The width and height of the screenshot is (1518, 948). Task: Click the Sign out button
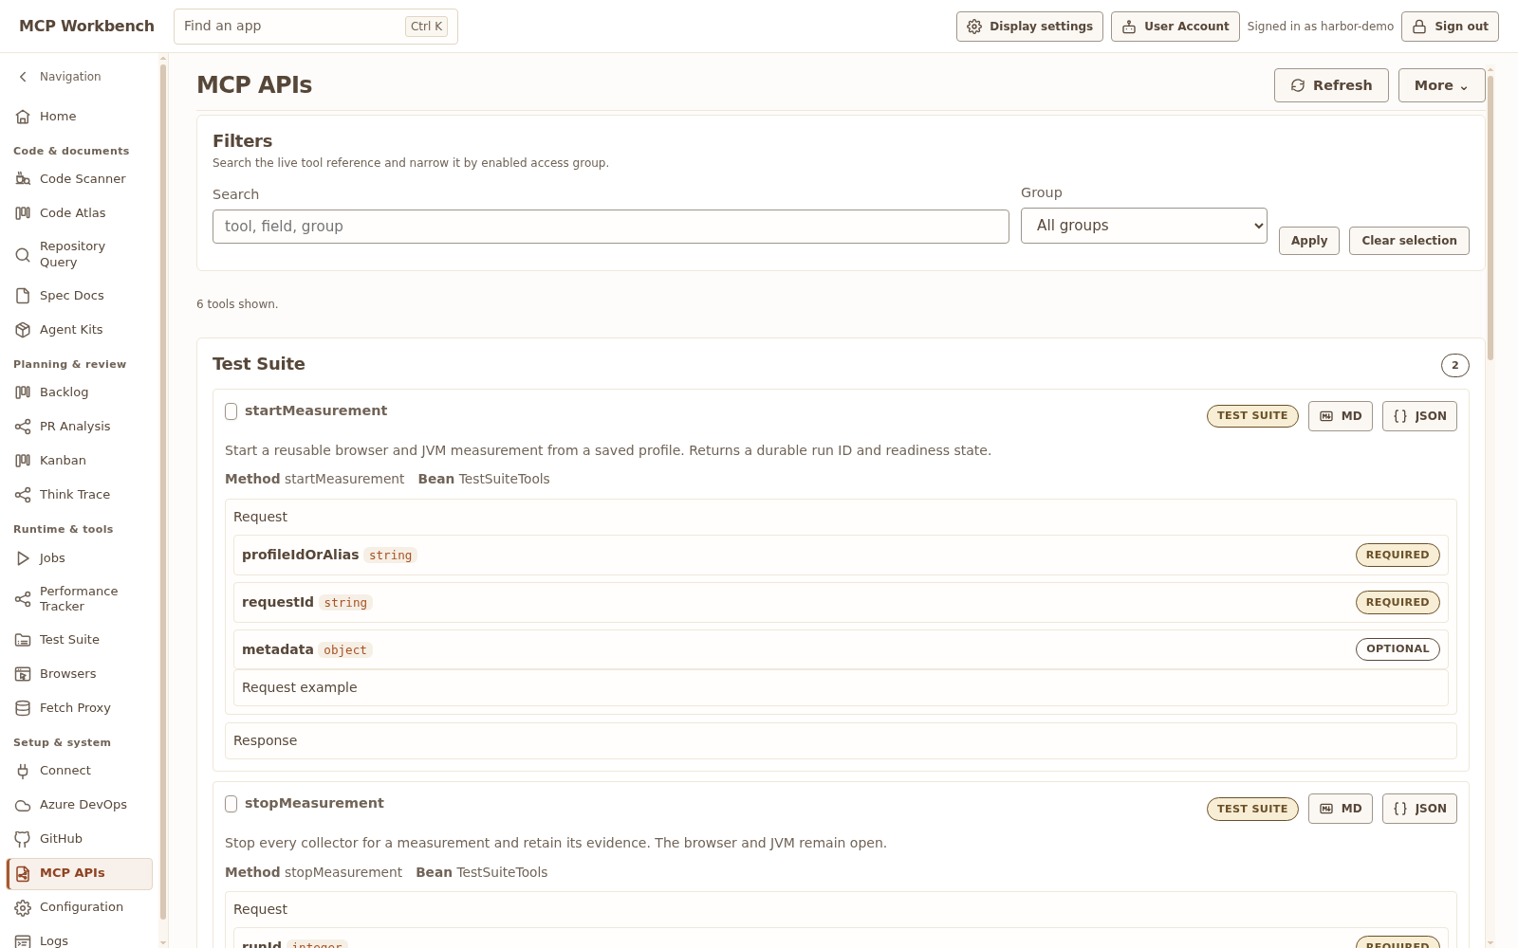point(1450,27)
